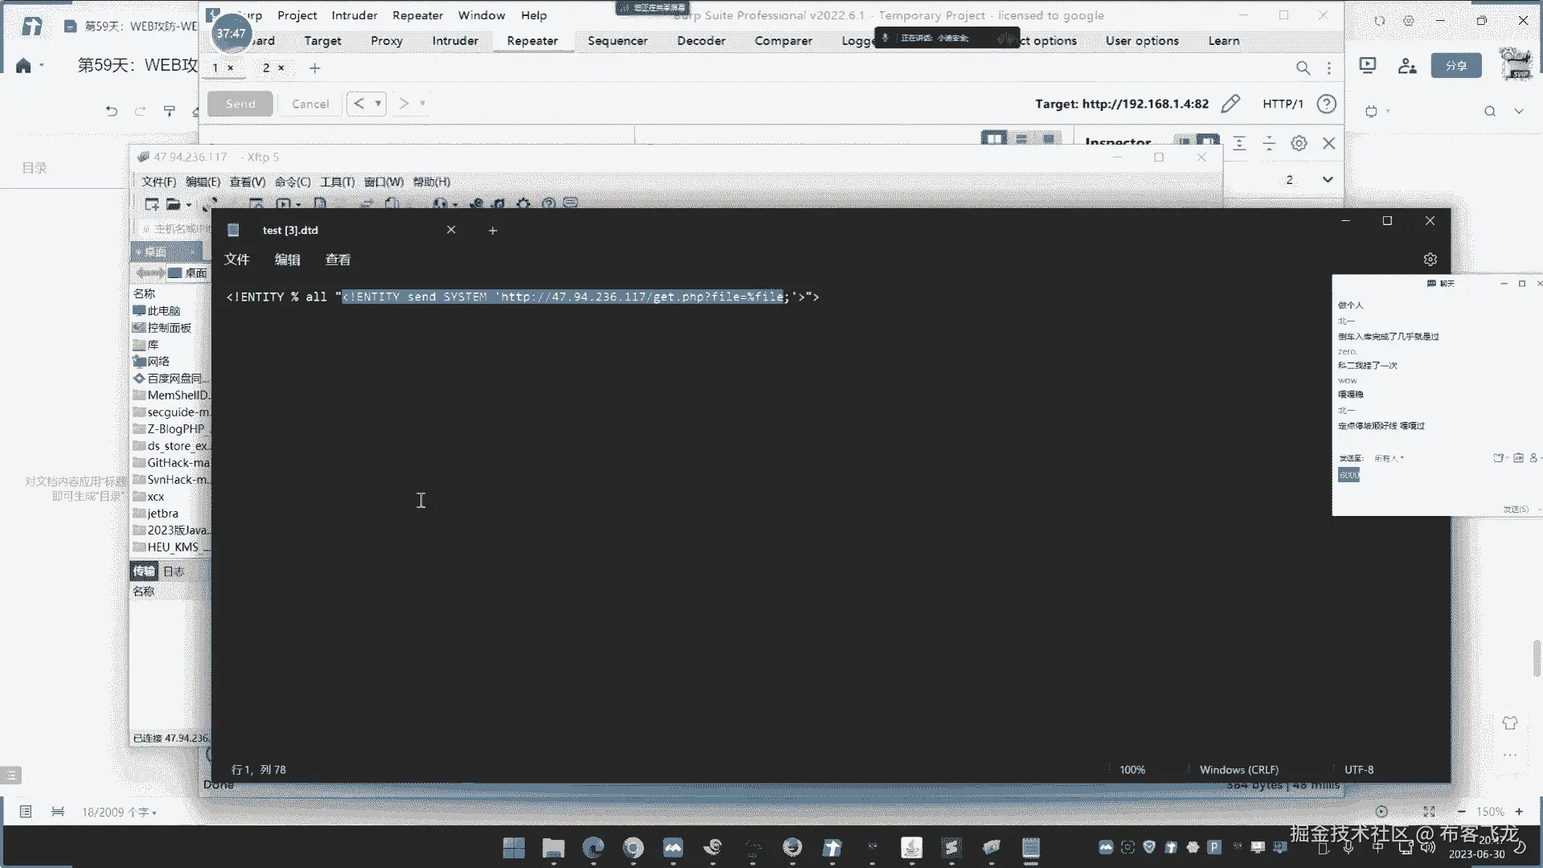Click Inspector collapse all sections icon

coord(1269,143)
